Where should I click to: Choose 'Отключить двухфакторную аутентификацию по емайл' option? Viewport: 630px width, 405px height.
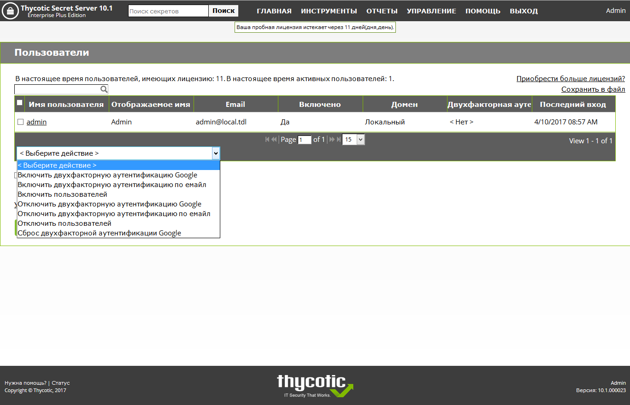pos(118,214)
